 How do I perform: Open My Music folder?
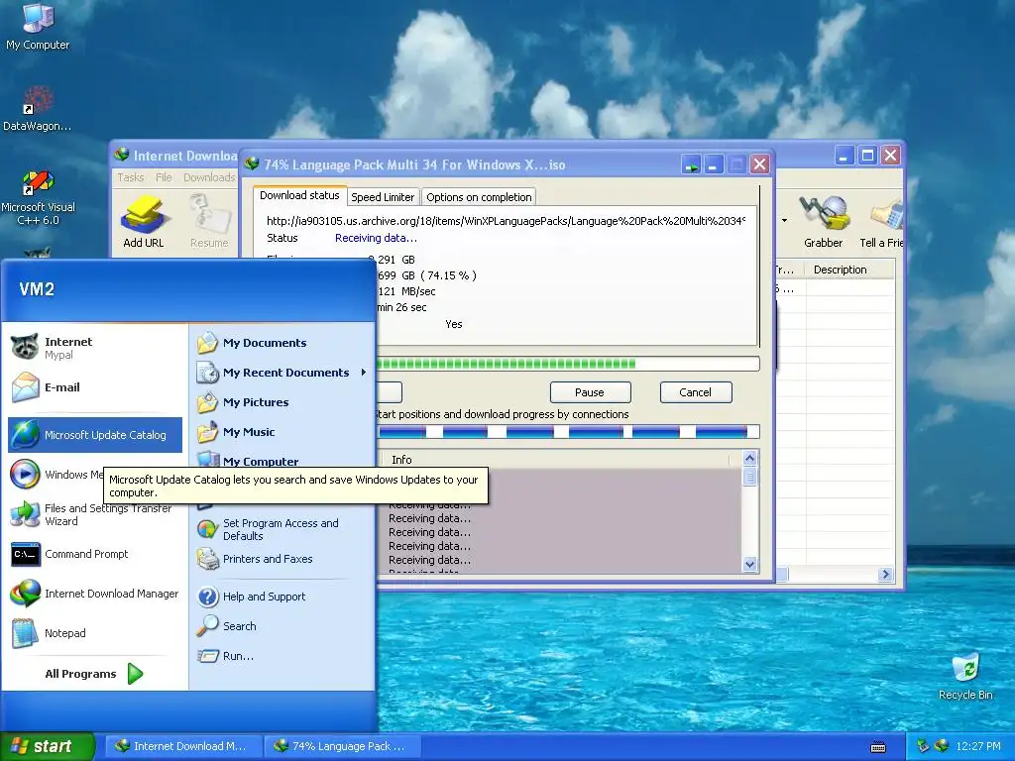tap(282, 432)
